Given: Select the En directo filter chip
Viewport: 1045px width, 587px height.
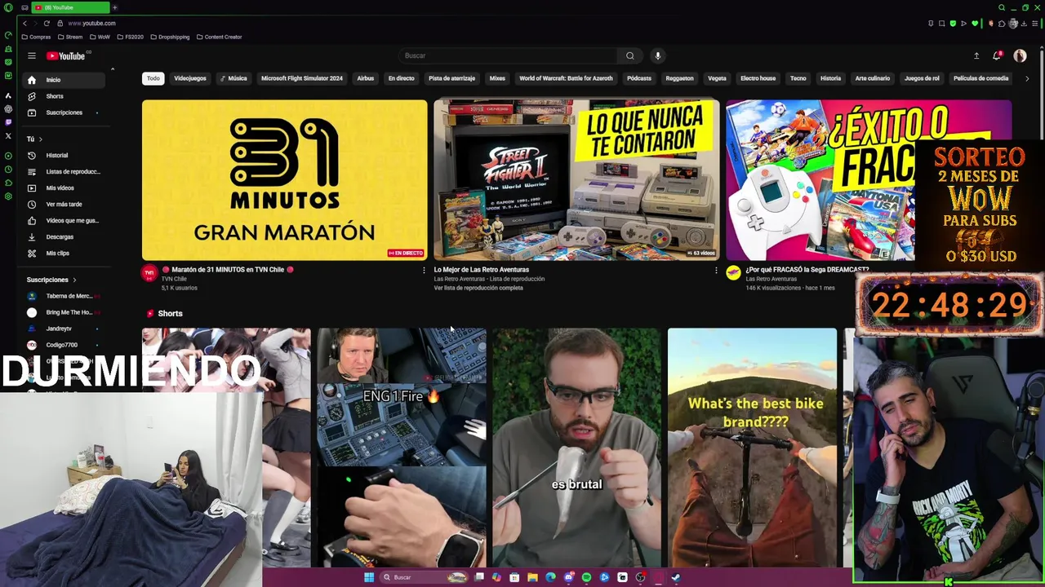Looking at the screenshot, I should (401, 78).
